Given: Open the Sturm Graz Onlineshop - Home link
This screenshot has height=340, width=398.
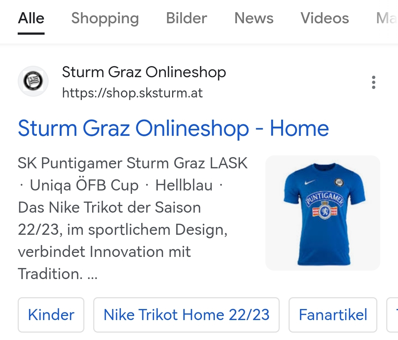Looking at the screenshot, I should tap(173, 128).
